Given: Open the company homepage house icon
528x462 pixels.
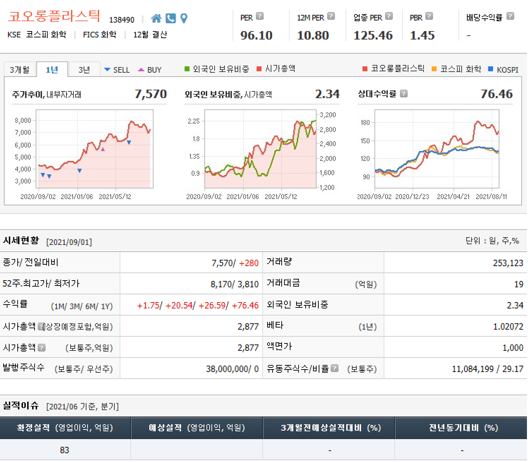Looking at the screenshot, I should [x=156, y=18].
